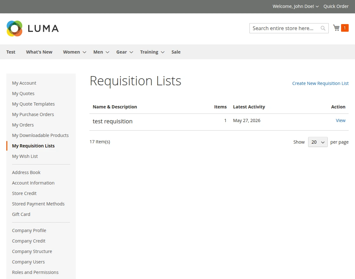Open Roles and Permissions
355x279 pixels.
click(35, 272)
